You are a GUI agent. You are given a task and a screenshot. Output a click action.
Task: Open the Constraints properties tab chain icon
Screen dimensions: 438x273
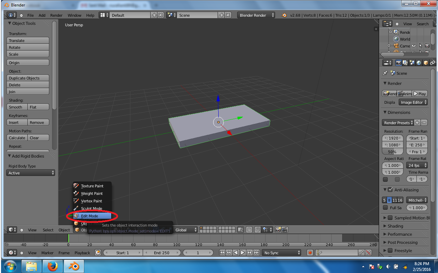(x=433, y=63)
